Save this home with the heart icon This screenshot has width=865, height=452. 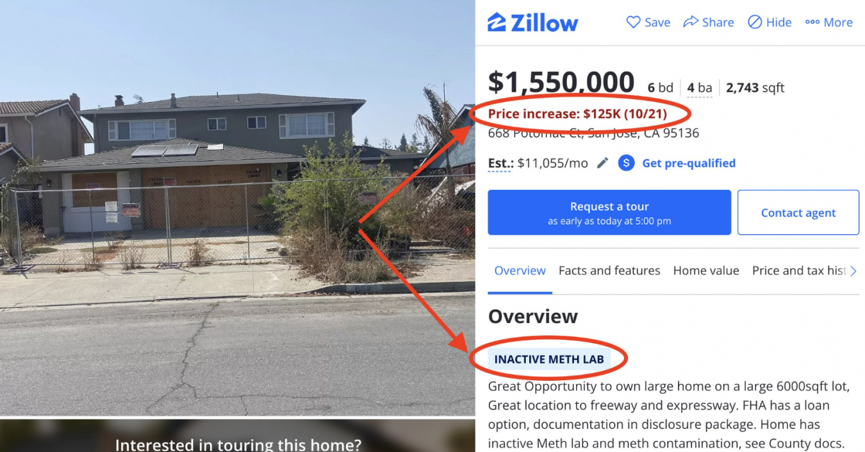pos(633,22)
